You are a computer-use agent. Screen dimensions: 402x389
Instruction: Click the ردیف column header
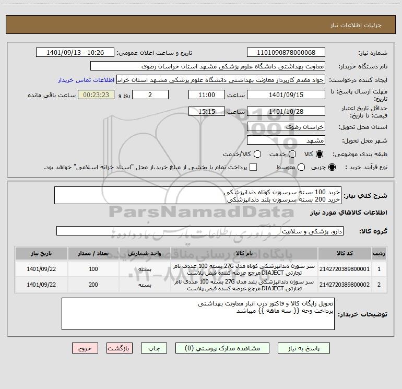click(379, 253)
